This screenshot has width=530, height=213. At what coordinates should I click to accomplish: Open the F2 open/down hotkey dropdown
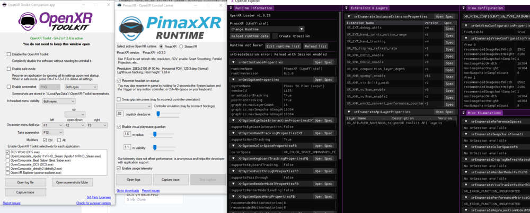(75, 125)
